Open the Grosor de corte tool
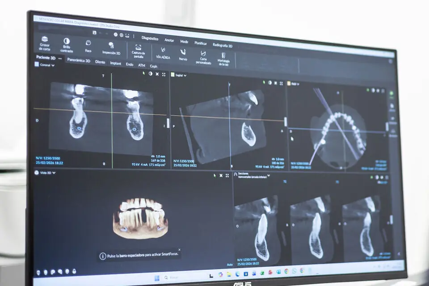 click(x=45, y=43)
